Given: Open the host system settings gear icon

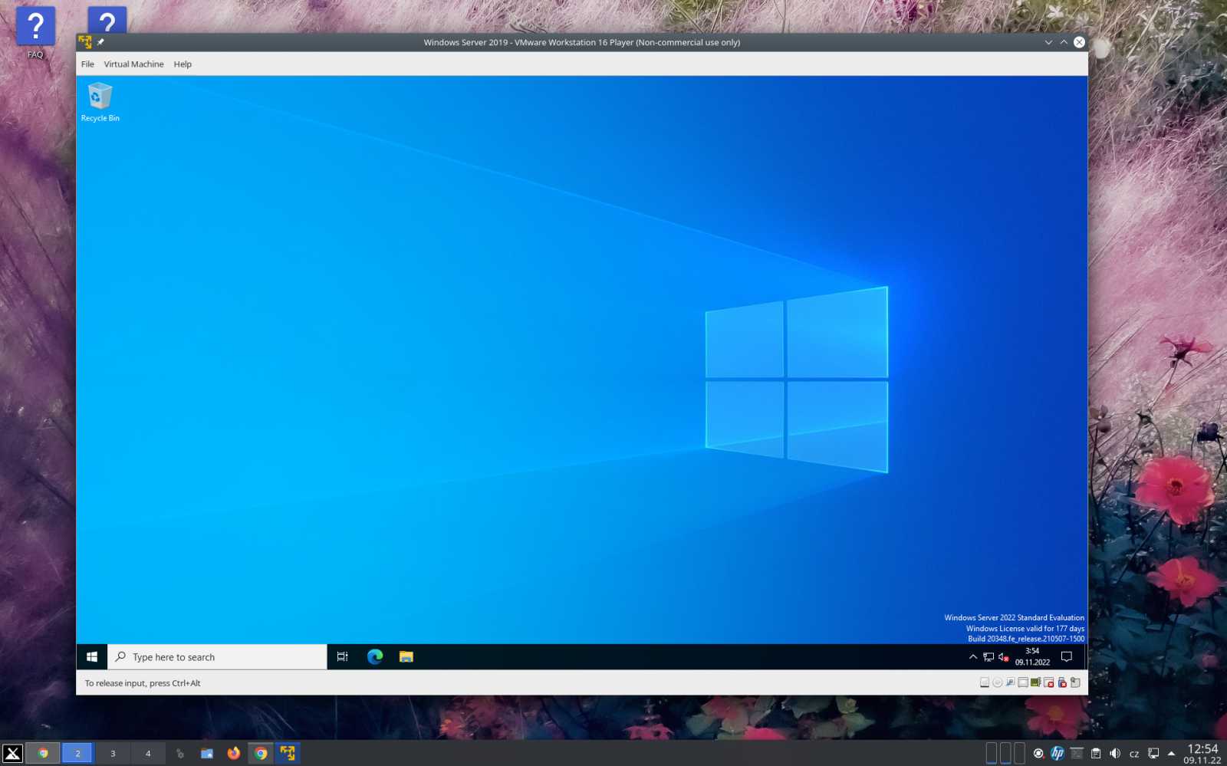Looking at the screenshot, I should [180, 753].
